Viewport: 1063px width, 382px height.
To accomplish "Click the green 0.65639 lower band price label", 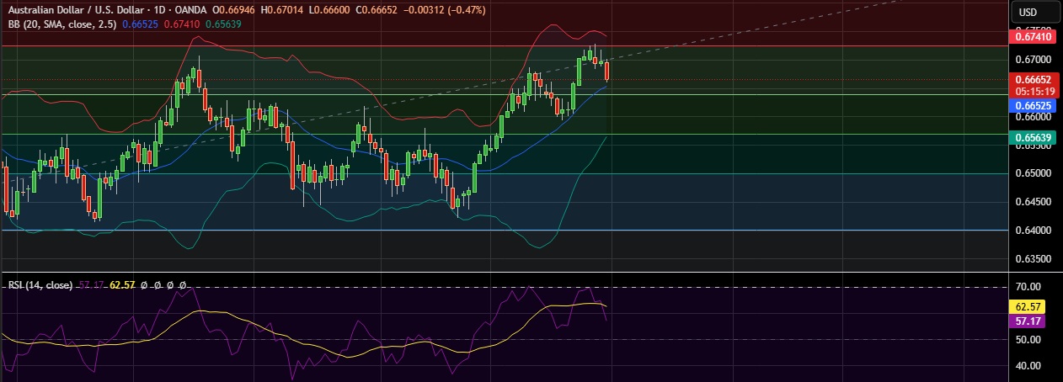I will coord(1031,139).
